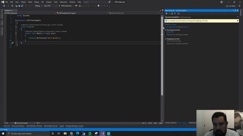Click the screwdriver quick actions icon in the margin
Image resolution: width=243 pixels, height=136 pixels.
point(13,43)
